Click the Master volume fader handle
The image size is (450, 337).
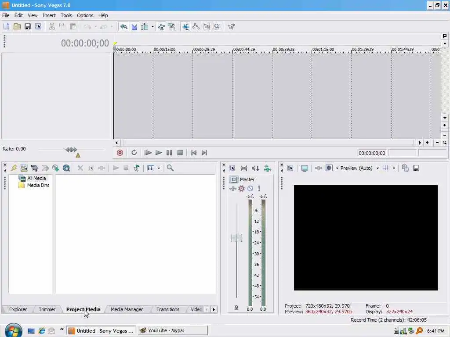coord(236,238)
